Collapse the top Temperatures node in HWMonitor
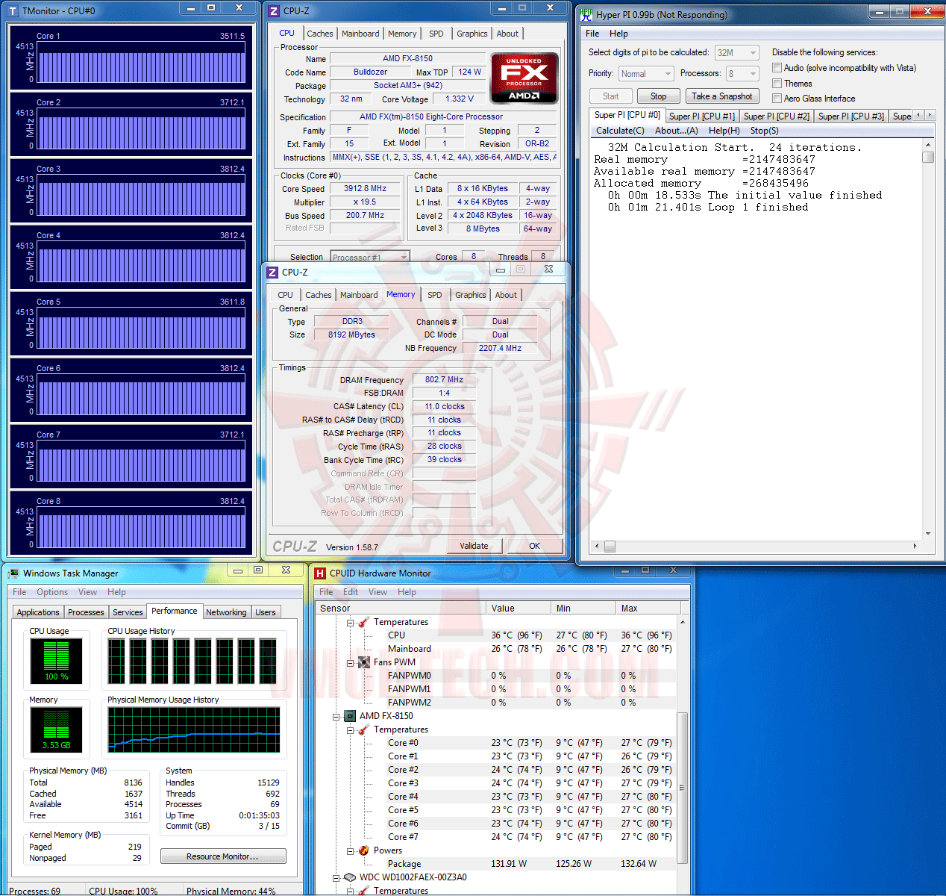 pos(350,622)
